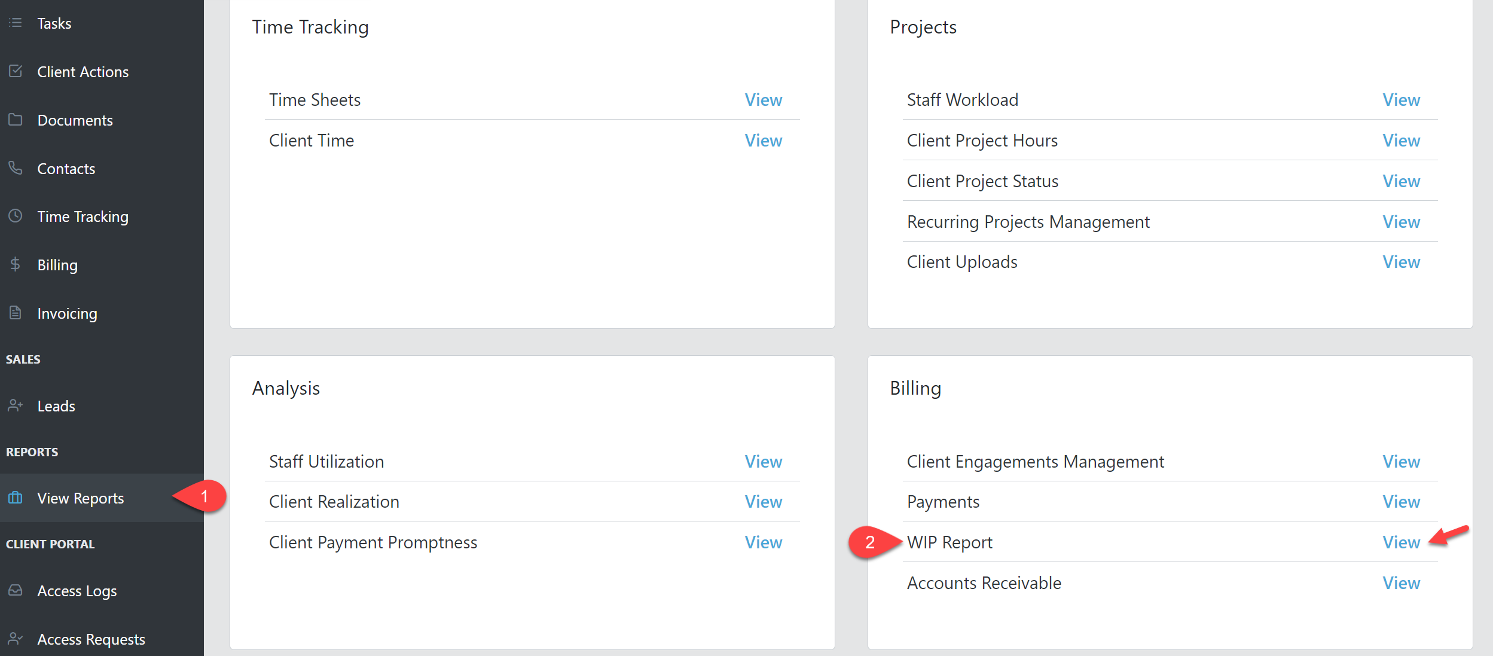The height and width of the screenshot is (656, 1493).
Task: Open Documents via its folder icon
Action: coord(15,120)
